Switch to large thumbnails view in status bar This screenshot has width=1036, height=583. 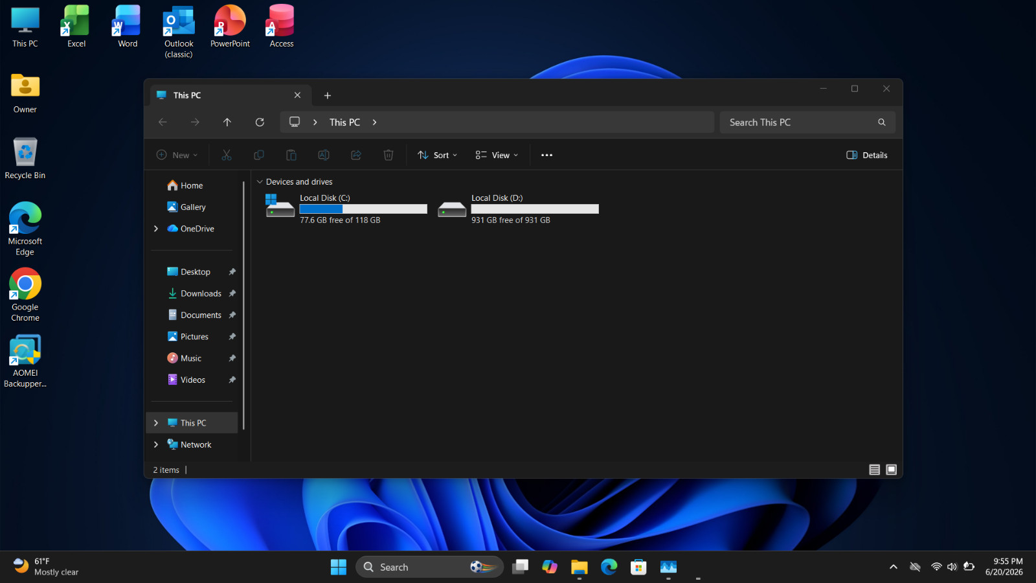tap(892, 470)
